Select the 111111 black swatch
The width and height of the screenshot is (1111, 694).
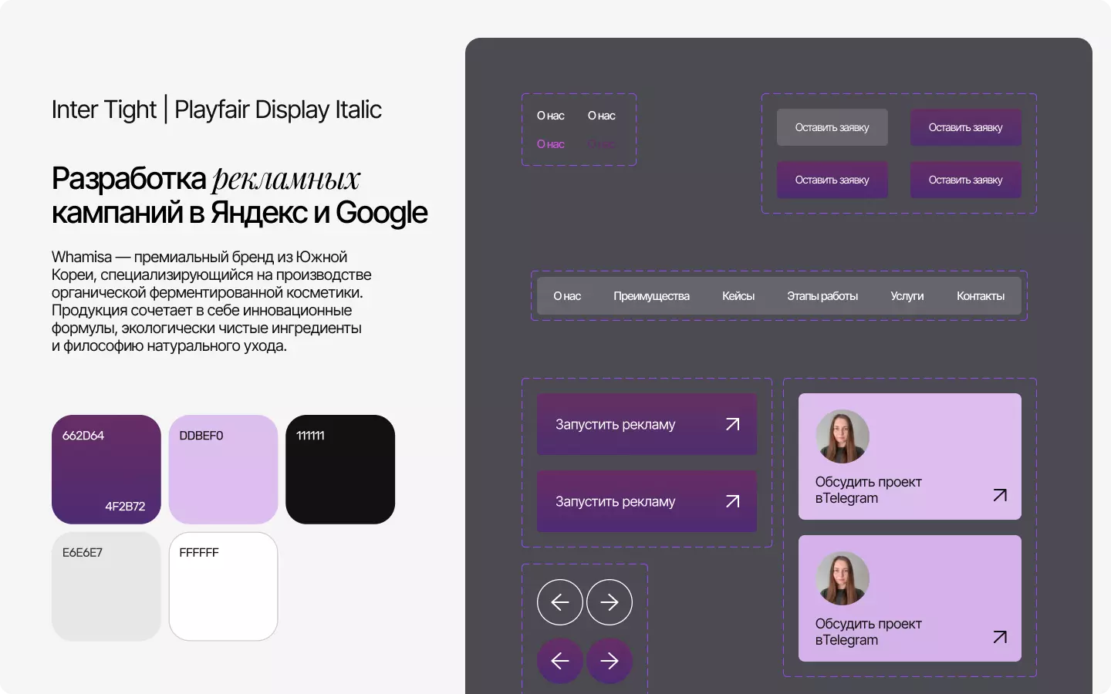[340, 470]
